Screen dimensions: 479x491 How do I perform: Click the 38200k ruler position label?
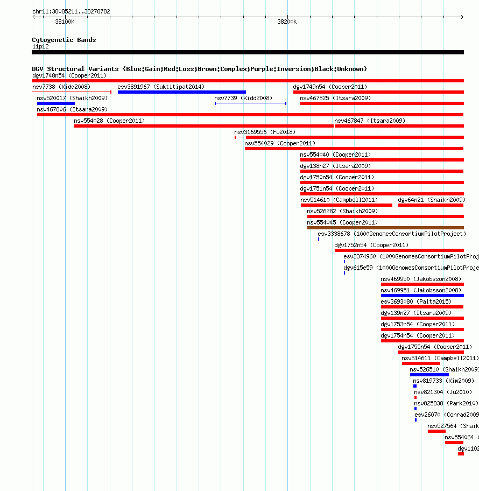pyautogui.click(x=287, y=22)
